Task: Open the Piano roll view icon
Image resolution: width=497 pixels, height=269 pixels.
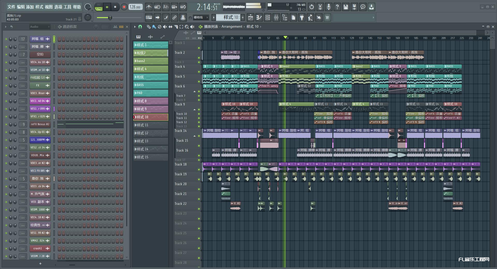Action: pyautogui.click(x=259, y=18)
